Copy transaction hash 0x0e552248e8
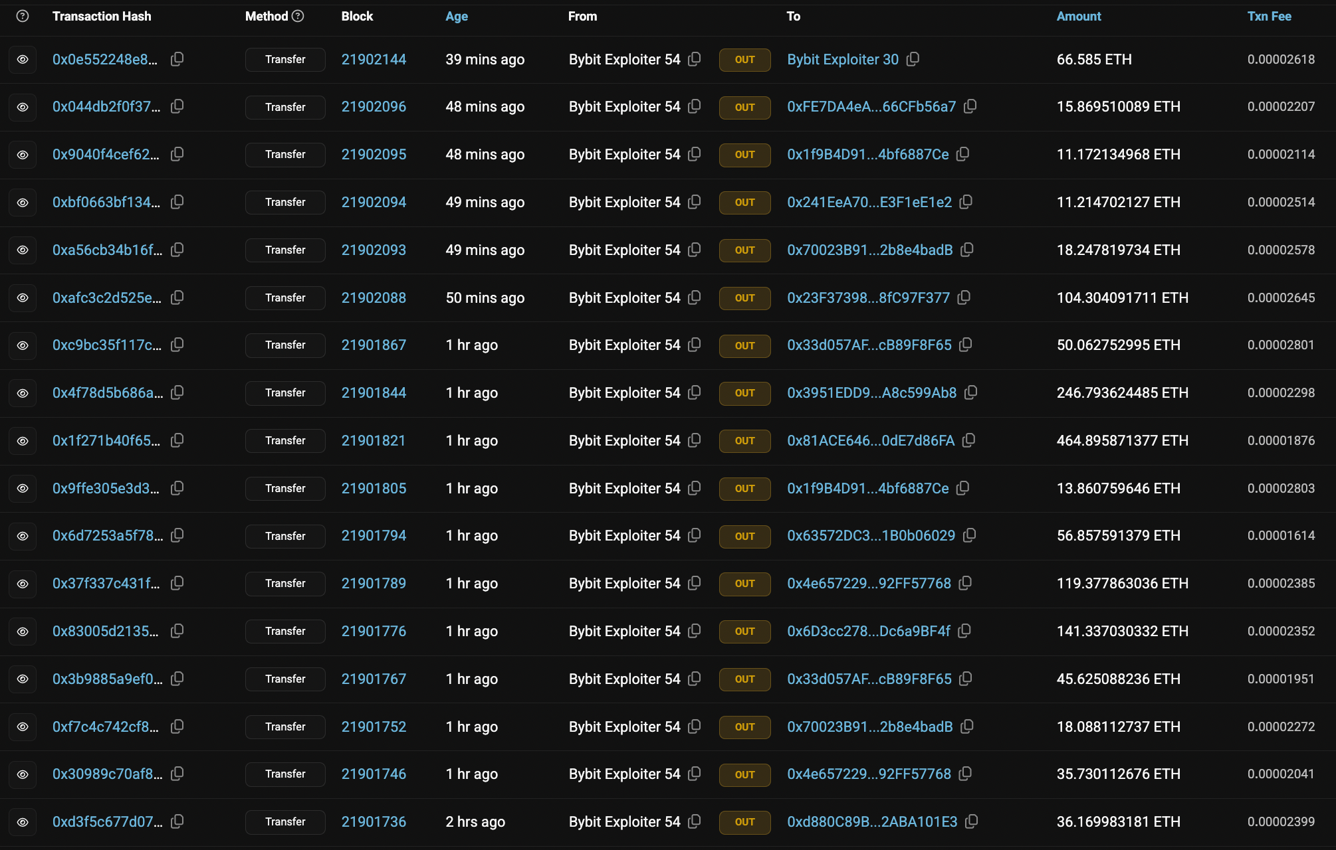The image size is (1336, 850). pyautogui.click(x=177, y=59)
